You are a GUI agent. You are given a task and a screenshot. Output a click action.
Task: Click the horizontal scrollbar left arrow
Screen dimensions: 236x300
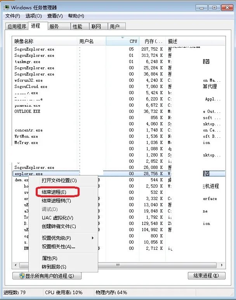pyautogui.click(x=16, y=265)
